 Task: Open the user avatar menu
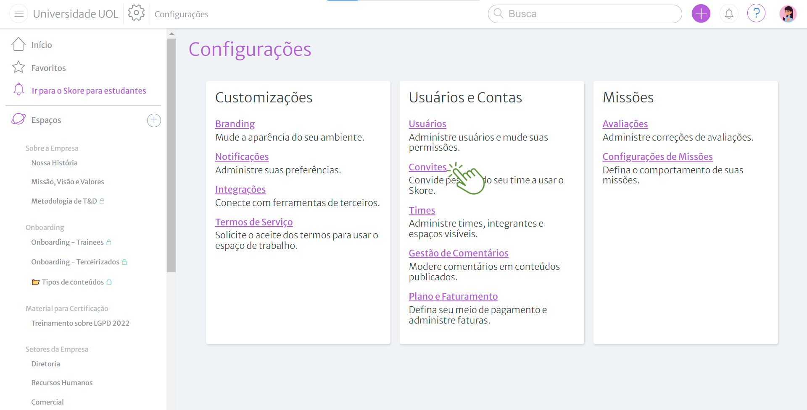[788, 14]
